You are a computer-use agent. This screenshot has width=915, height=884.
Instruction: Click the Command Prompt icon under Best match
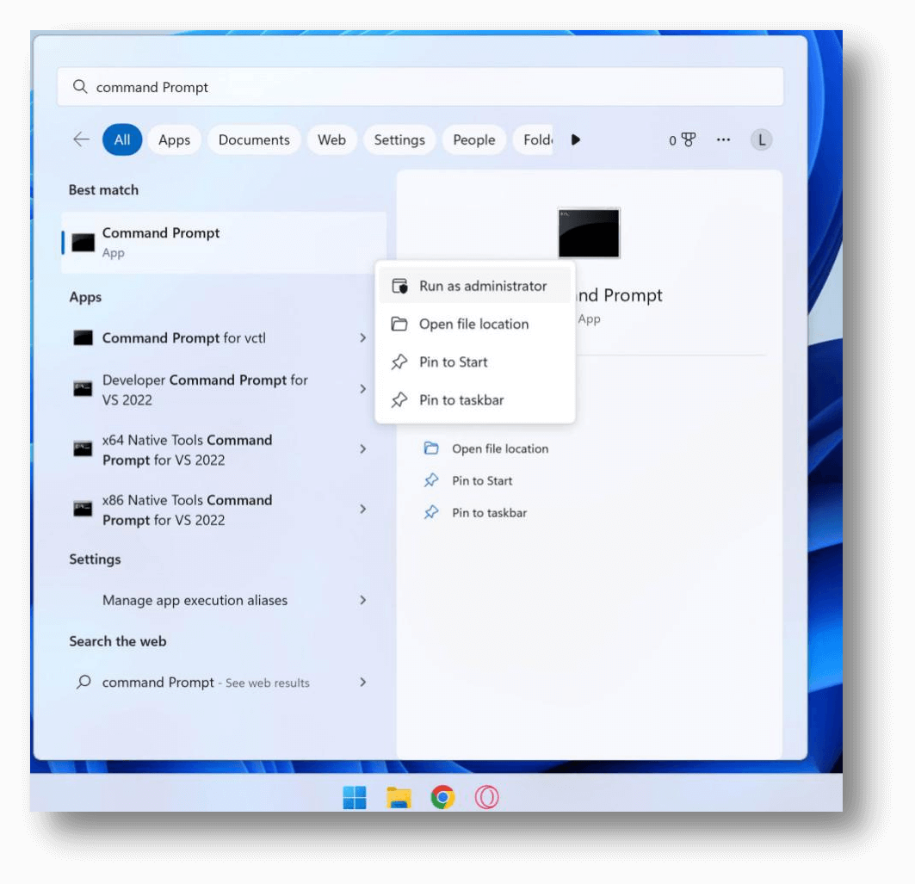pos(83,241)
